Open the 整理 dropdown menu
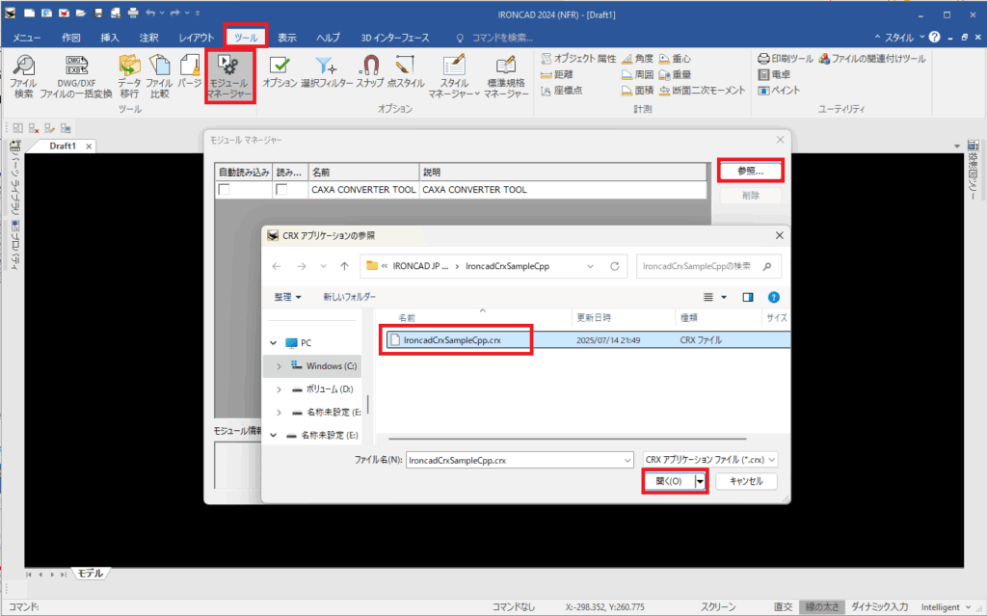Screen dimensions: 987x616 point(287,297)
